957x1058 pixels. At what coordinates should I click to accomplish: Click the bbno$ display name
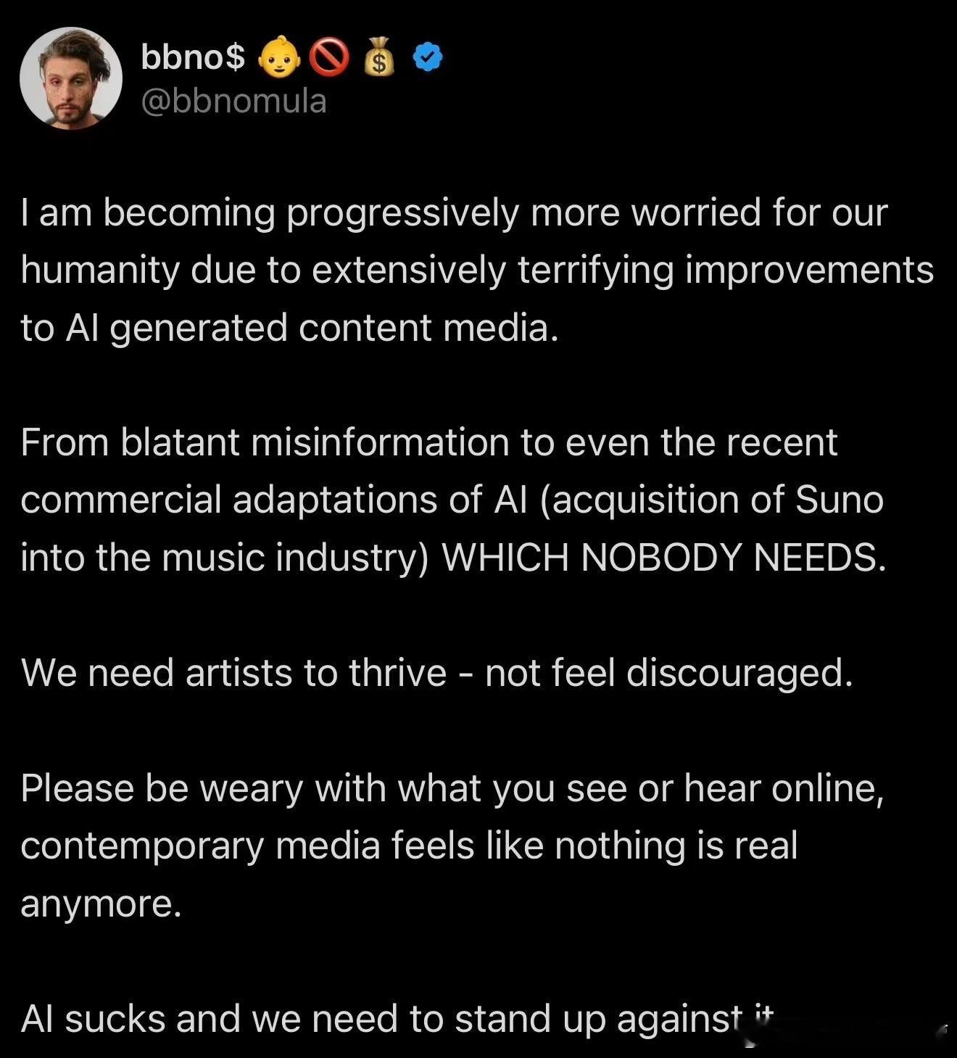pyautogui.click(x=193, y=57)
